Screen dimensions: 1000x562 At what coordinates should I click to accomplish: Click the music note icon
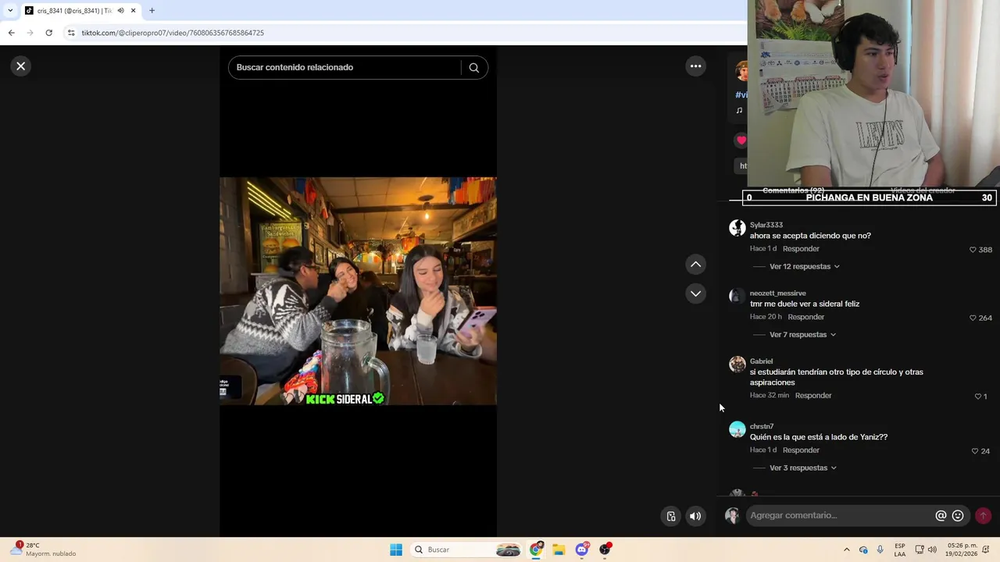coord(739,110)
